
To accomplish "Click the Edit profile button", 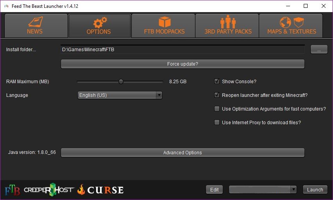I will (x=214, y=189).
